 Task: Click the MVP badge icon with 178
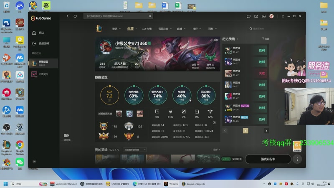coord(104,126)
